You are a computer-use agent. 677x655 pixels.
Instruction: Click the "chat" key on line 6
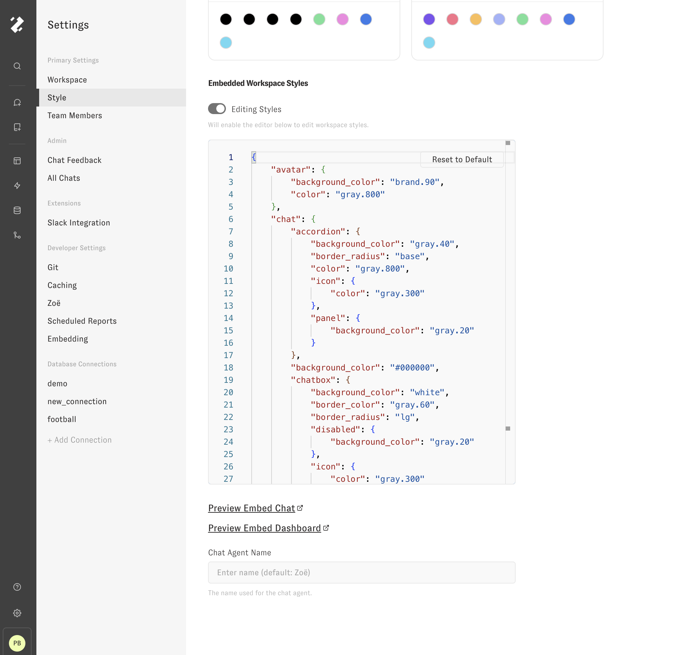tap(286, 219)
